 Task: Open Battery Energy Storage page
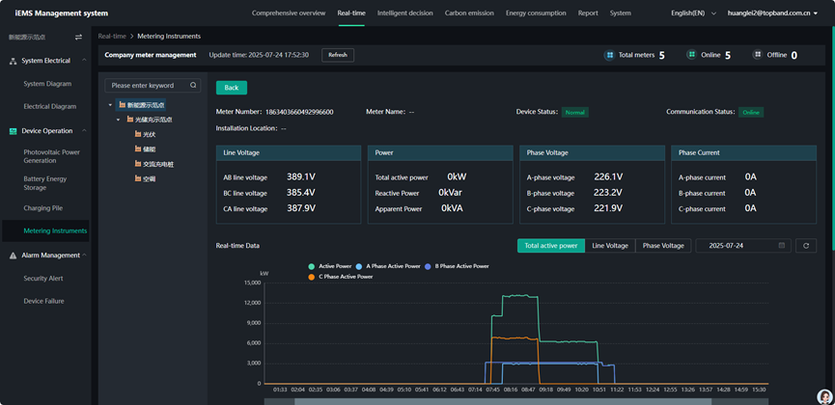[x=45, y=183]
